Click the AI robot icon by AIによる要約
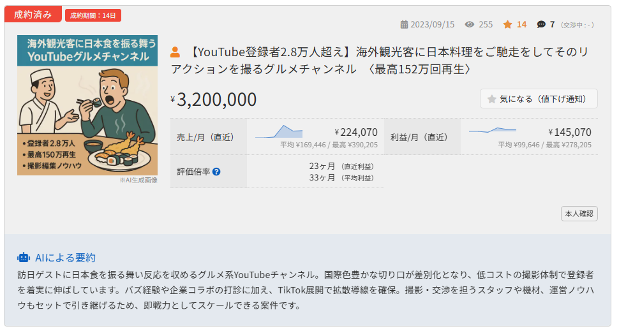619x331 pixels. [24, 258]
